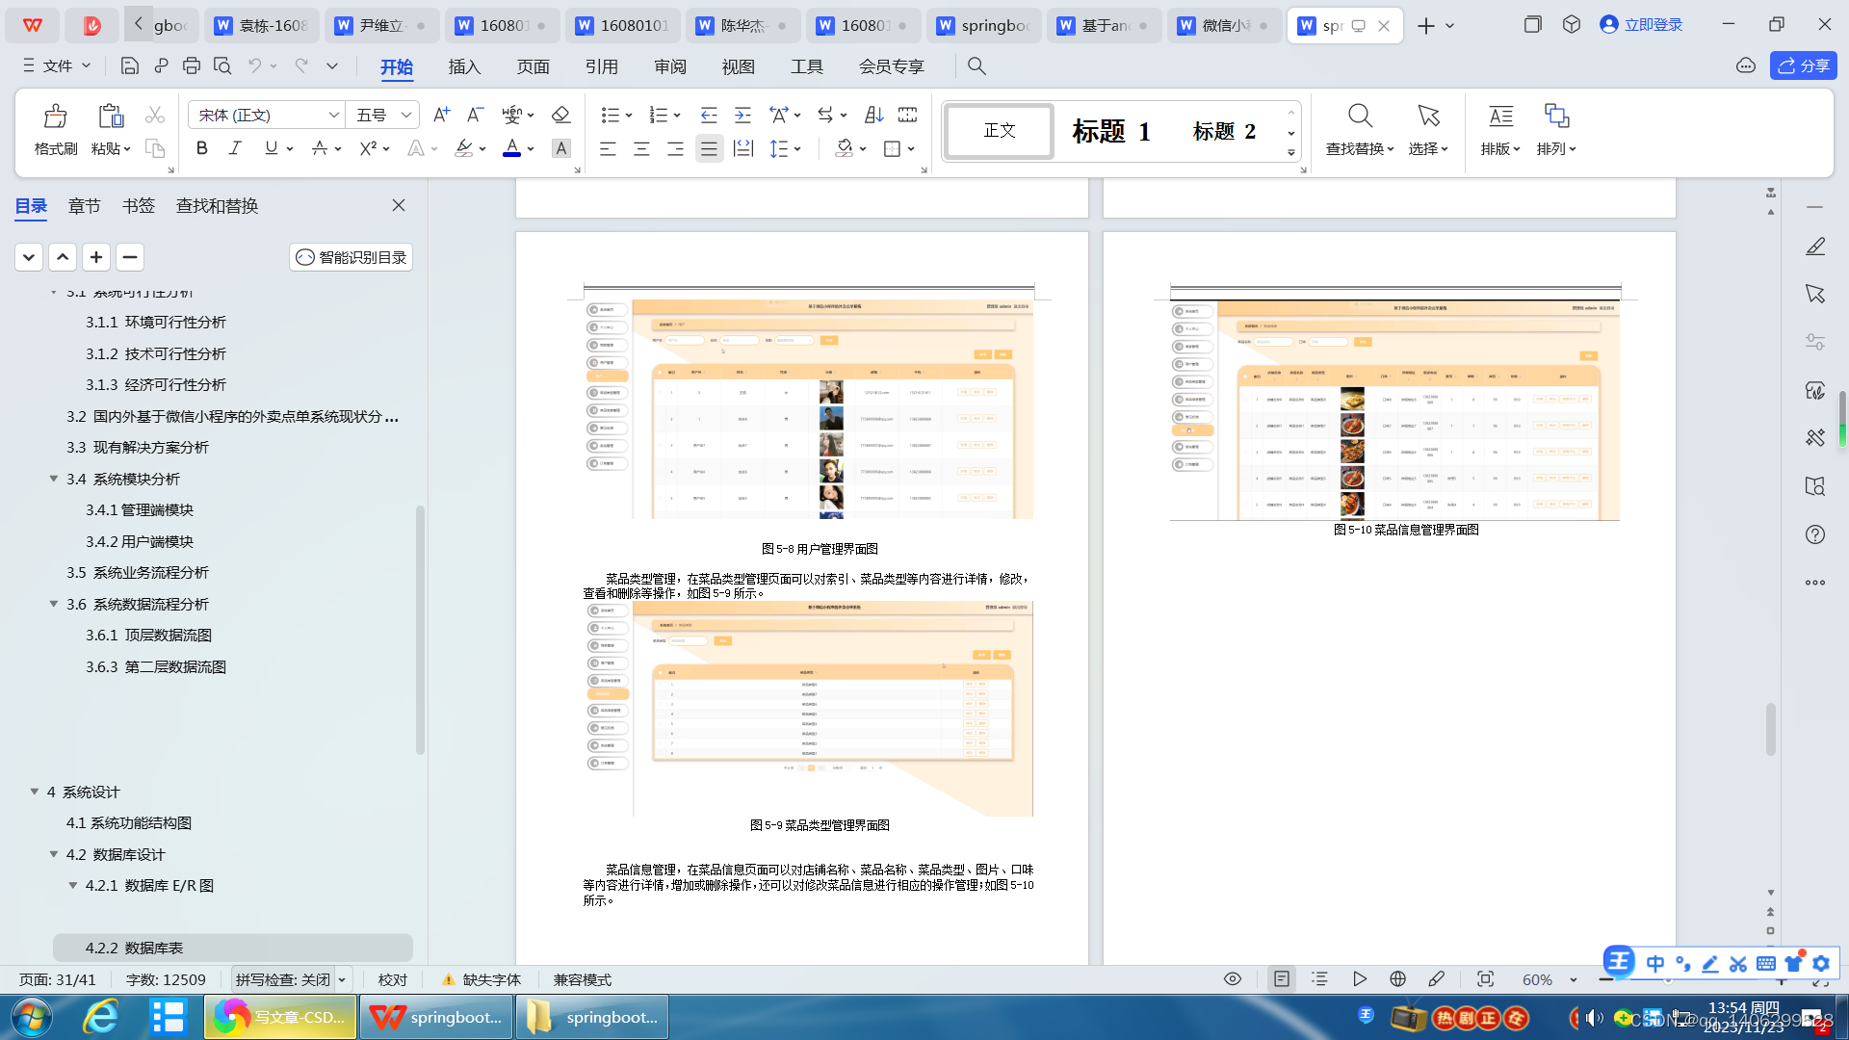Click 立即登录 login link
This screenshot has height=1040, width=1849.
click(1641, 25)
